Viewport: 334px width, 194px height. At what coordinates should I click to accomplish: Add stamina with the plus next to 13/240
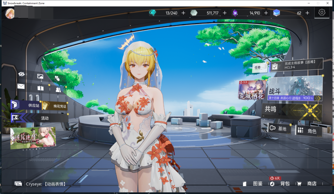click(183, 13)
